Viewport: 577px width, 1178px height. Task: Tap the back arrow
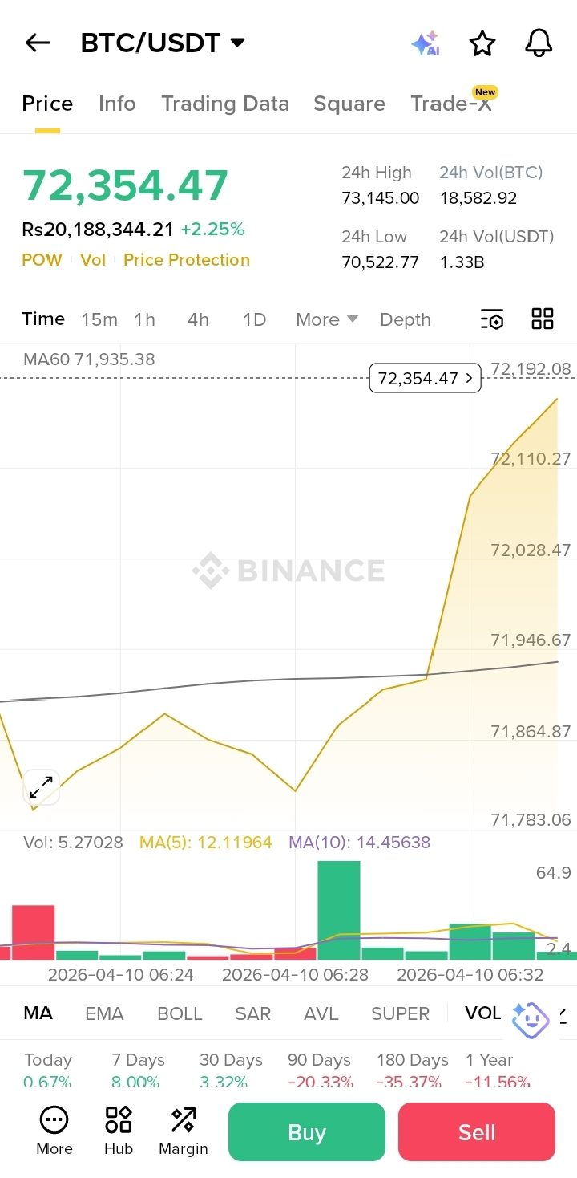38,43
